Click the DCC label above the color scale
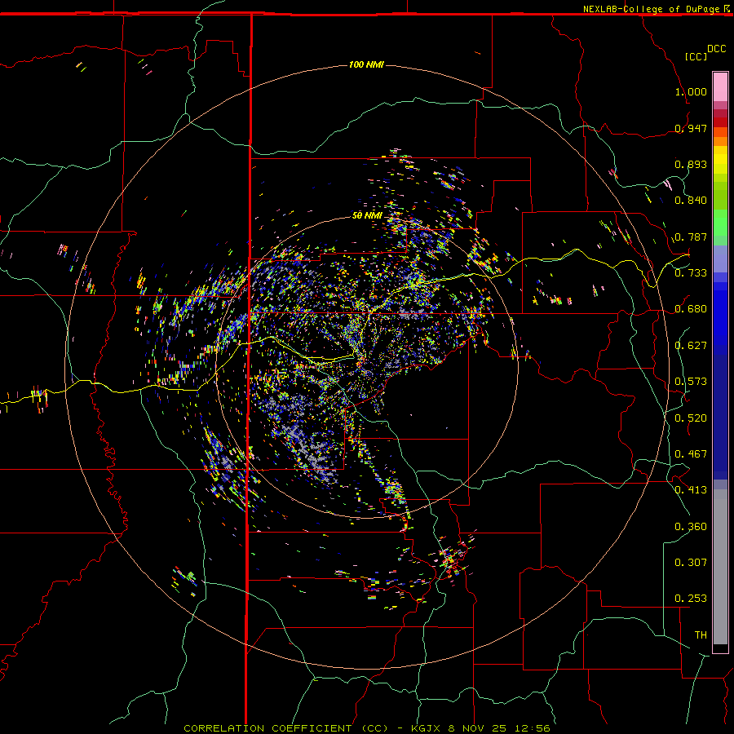The width and height of the screenshot is (734, 734). pos(716,49)
